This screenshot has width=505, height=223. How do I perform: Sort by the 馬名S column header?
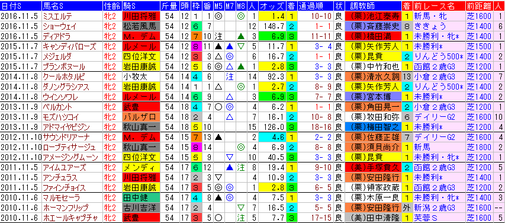pos(72,5)
